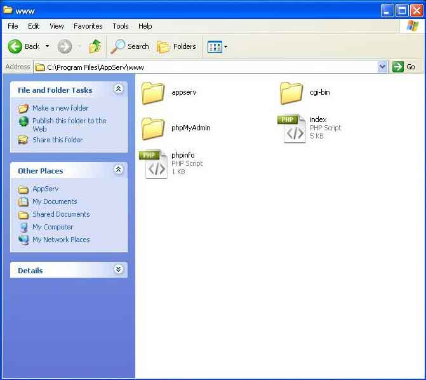Click the phpinfo file name label
Screen dimensions: 426x380
(x=183, y=155)
